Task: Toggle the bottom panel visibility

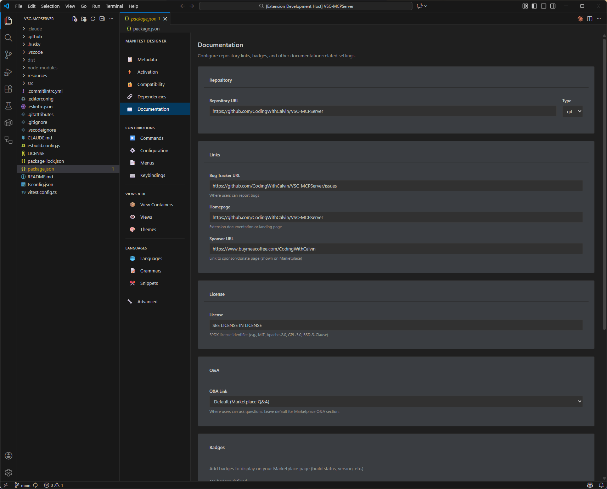Action: pyautogui.click(x=544, y=6)
